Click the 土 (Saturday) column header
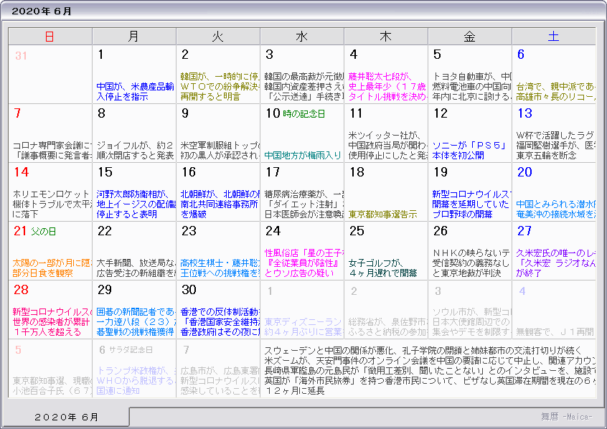607x429 pixels. pos(553,37)
